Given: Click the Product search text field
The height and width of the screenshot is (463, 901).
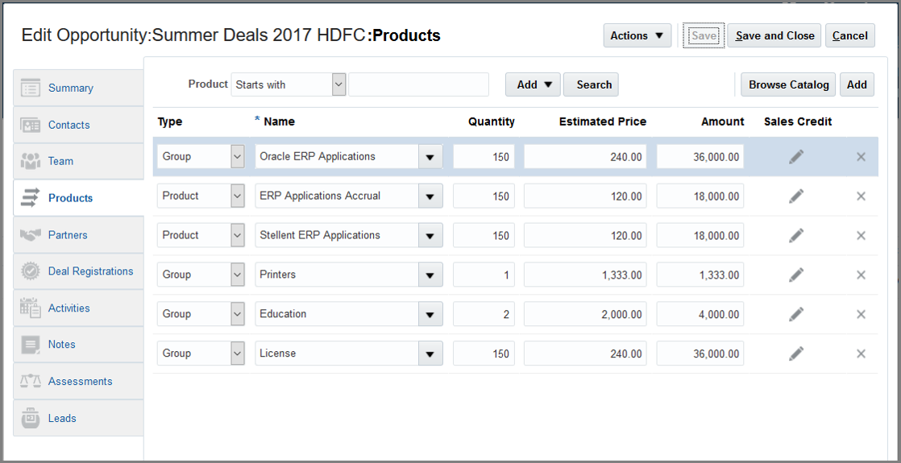Looking at the screenshot, I should click(418, 85).
